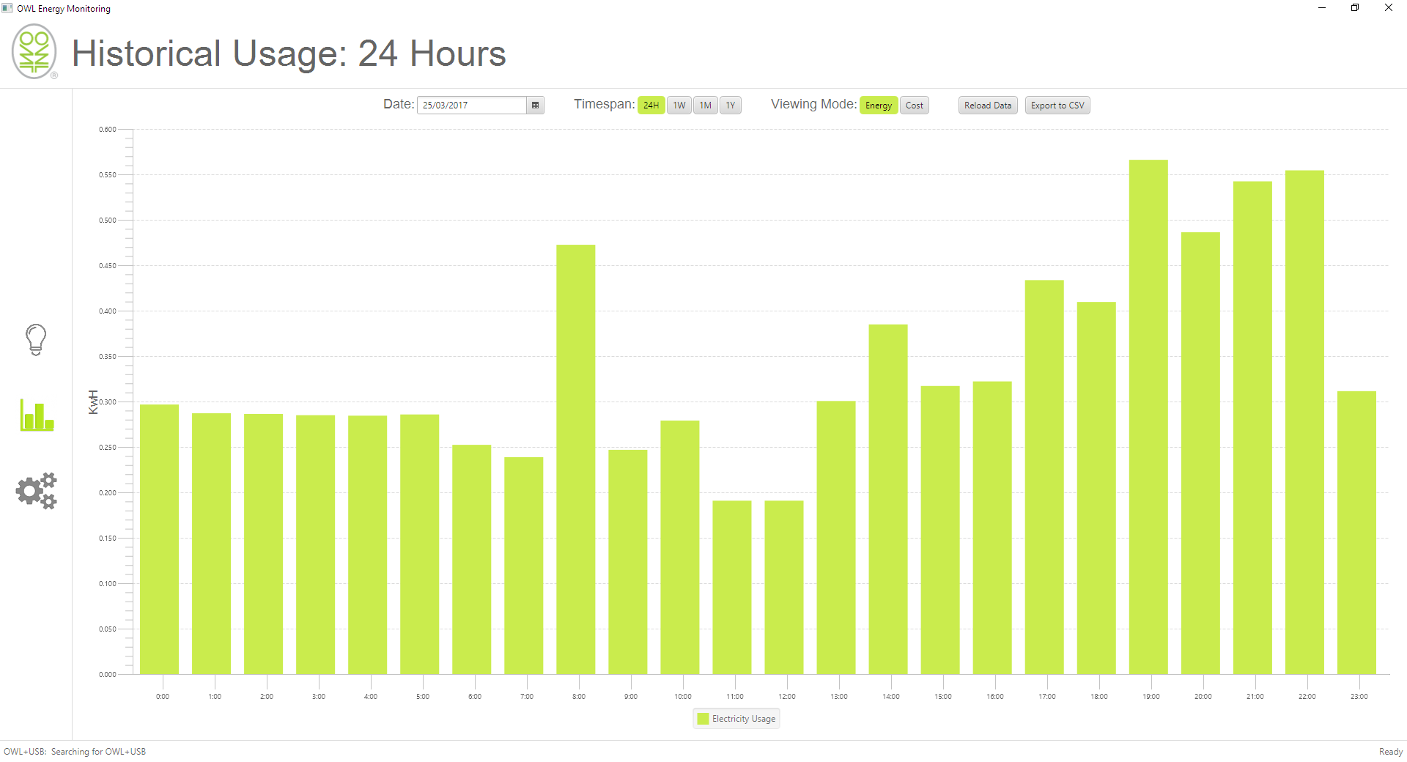
Task: Open the gears settings page
Action: tap(36, 490)
